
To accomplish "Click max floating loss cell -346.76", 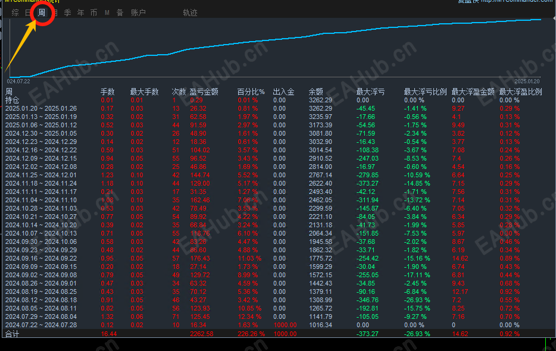I will (367, 300).
